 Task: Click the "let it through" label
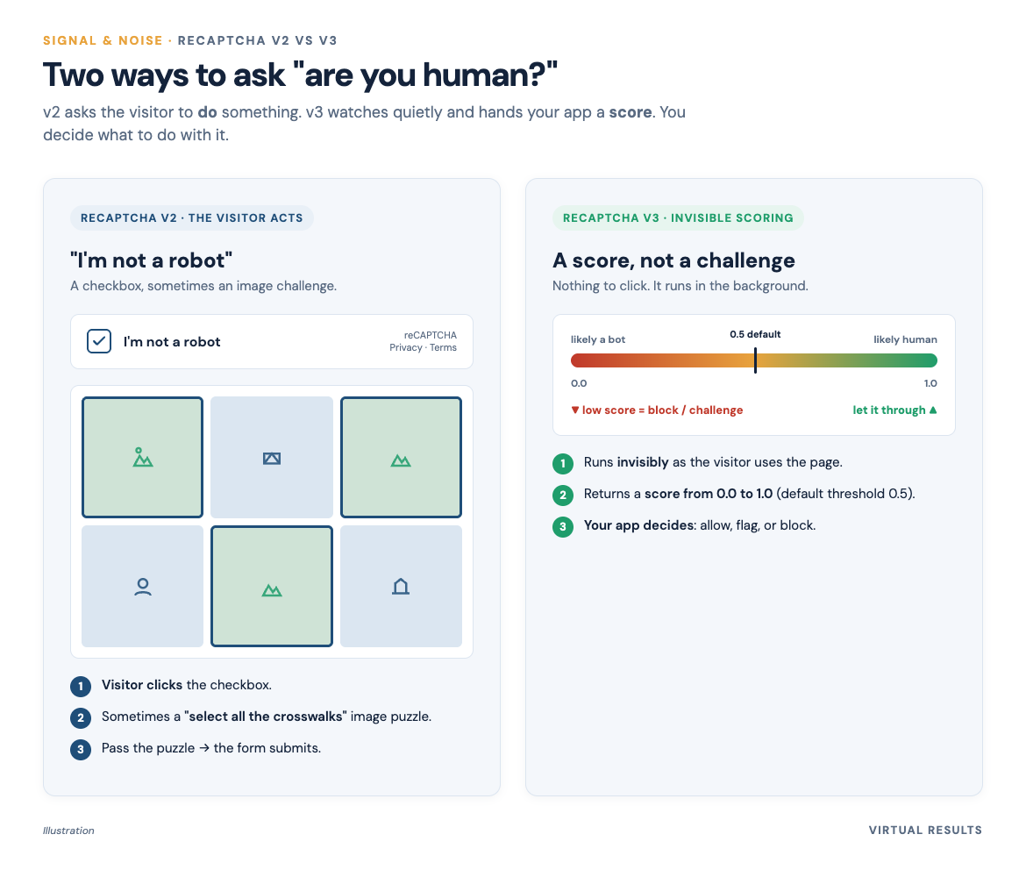(x=894, y=410)
